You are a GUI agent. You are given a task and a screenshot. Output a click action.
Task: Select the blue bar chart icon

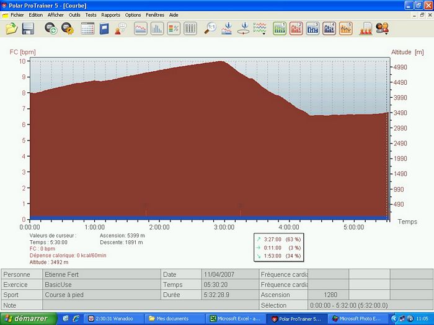pyautogui.click(x=157, y=28)
